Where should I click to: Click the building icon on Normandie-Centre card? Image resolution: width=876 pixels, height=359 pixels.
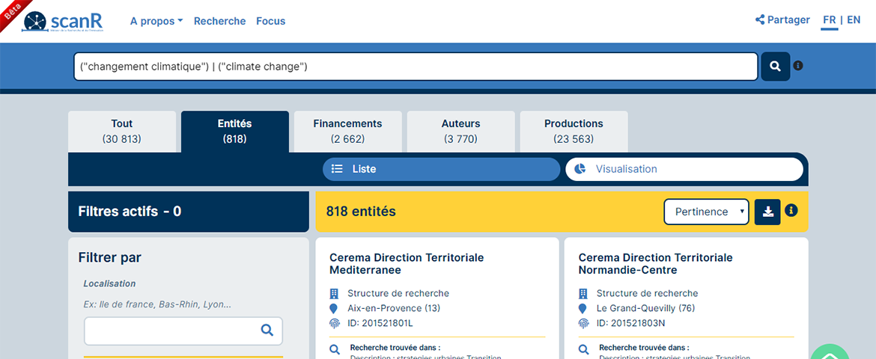tap(583, 294)
